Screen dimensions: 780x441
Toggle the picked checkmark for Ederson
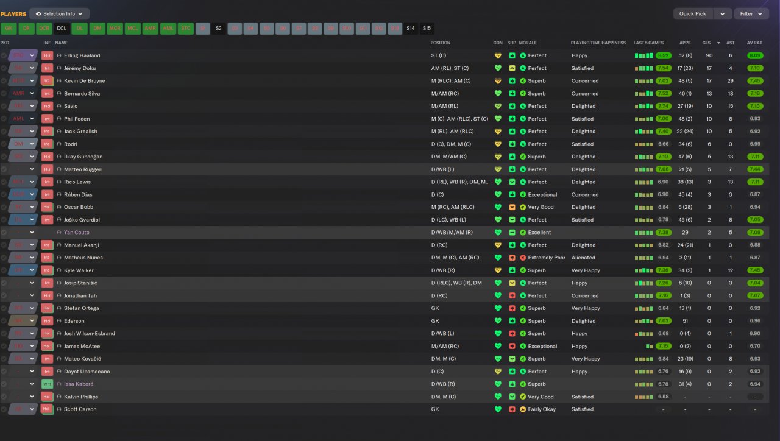click(4, 321)
